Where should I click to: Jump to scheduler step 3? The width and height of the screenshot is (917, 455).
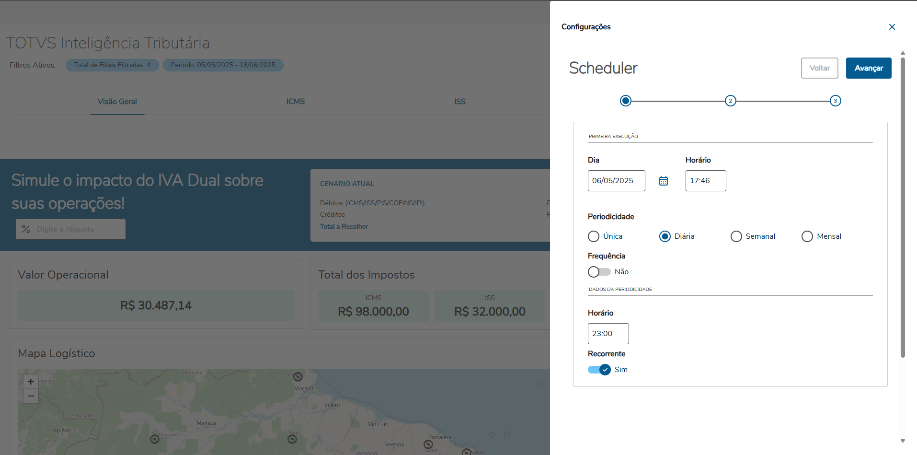coord(835,101)
